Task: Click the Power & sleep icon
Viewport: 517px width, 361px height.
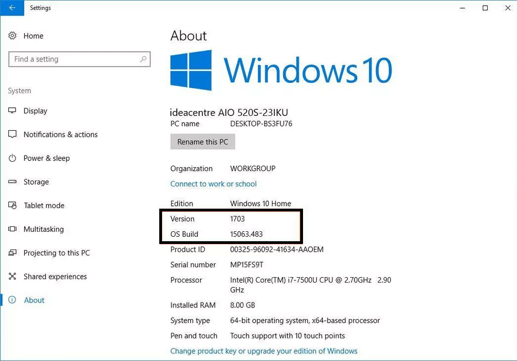Action: point(12,158)
